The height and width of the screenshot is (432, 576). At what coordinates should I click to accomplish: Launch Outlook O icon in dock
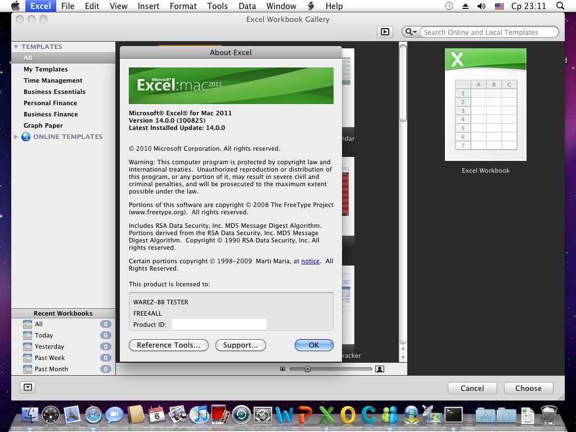[348, 415]
